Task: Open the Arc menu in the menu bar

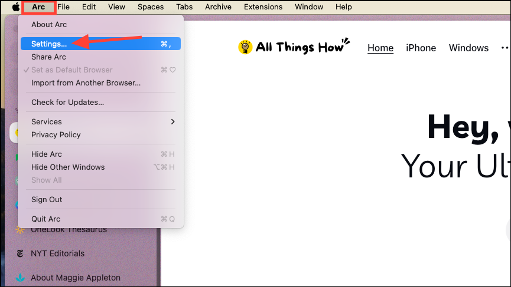Action: (x=38, y=7)
